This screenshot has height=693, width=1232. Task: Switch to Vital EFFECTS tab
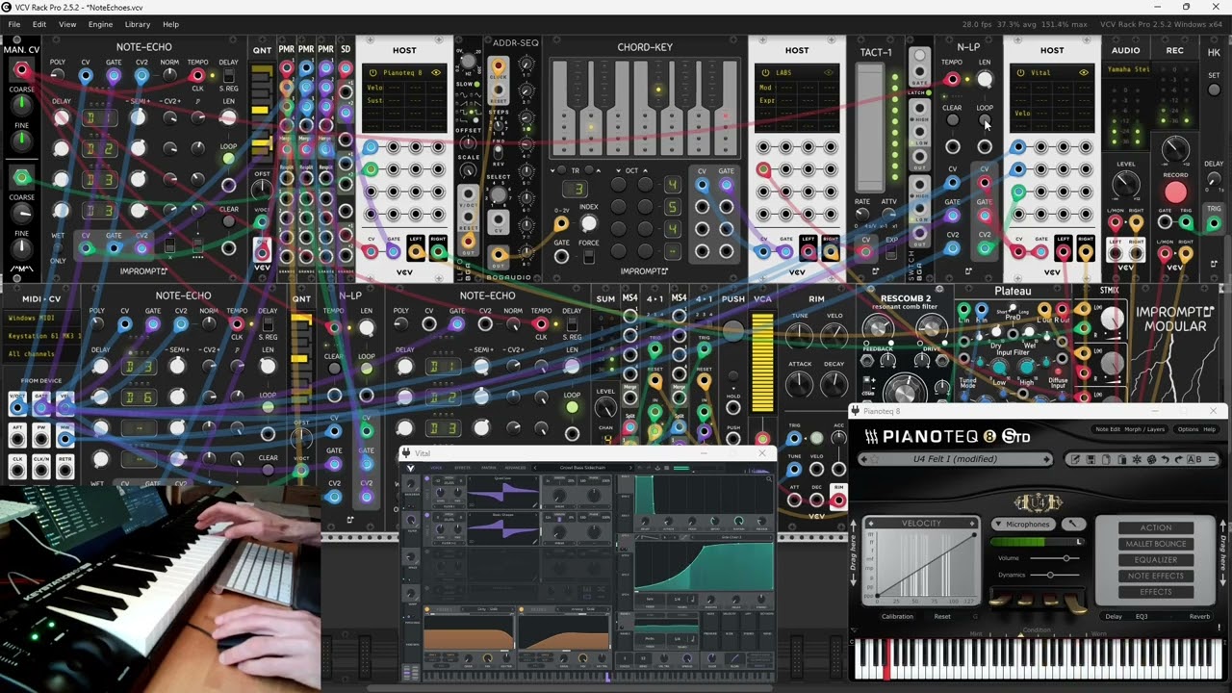(x=463, y=468)
